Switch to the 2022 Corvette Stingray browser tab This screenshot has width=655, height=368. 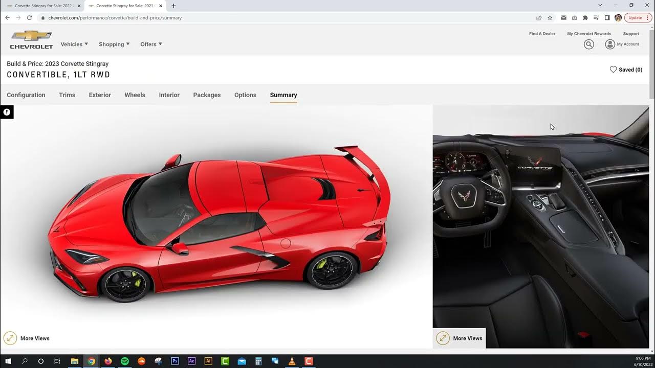(42, 6)
